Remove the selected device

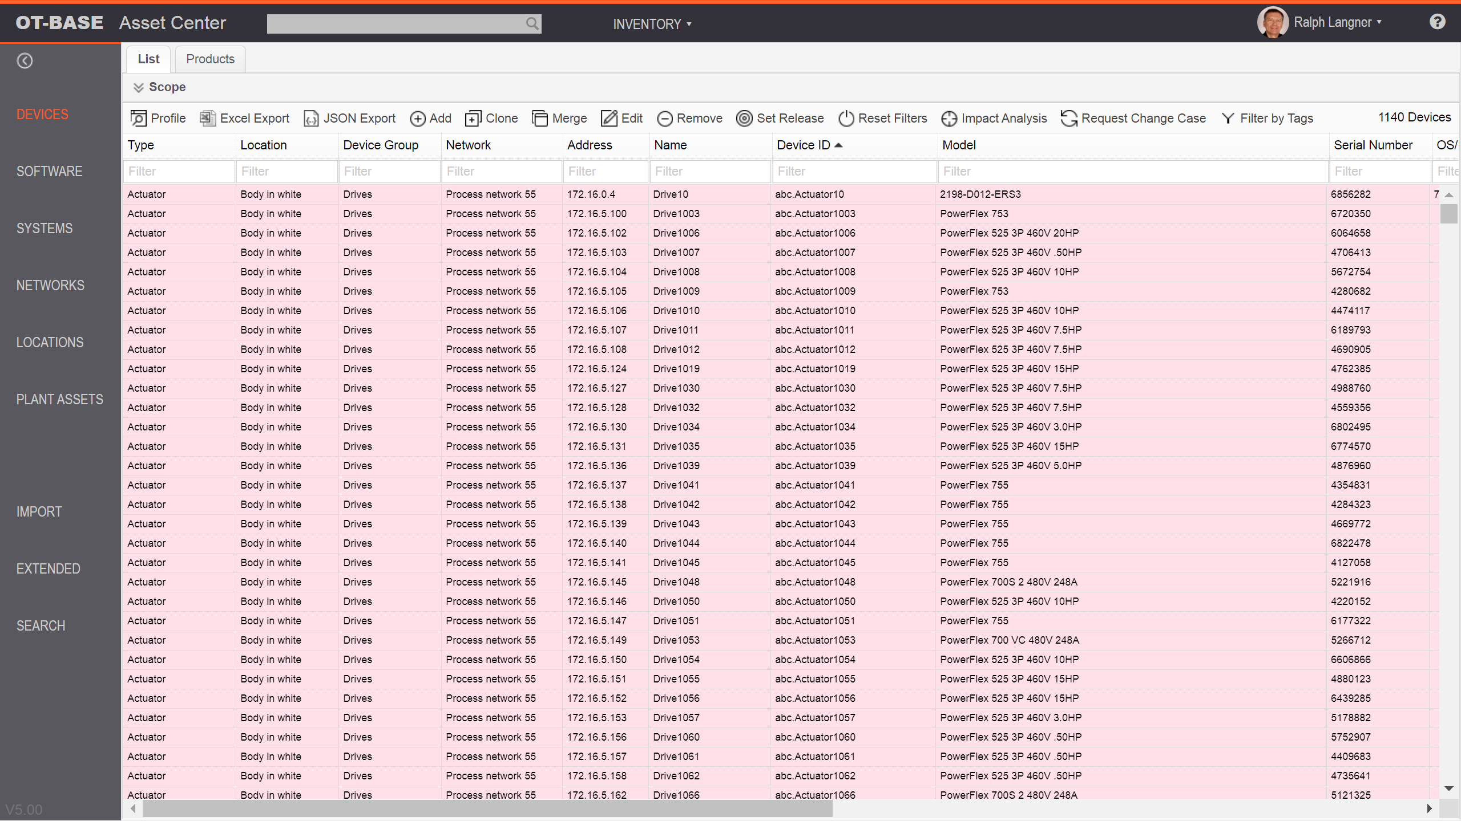pyautogui.click(x=689, y=118)
